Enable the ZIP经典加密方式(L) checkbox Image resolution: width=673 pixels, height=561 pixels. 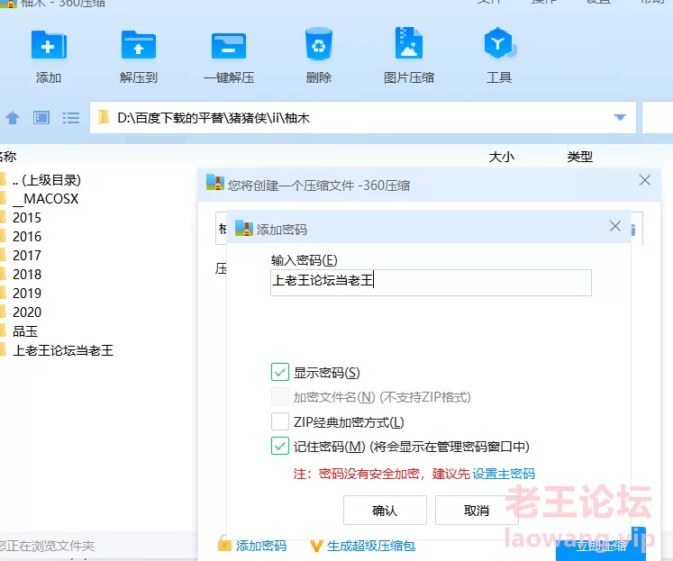point(280,421)
